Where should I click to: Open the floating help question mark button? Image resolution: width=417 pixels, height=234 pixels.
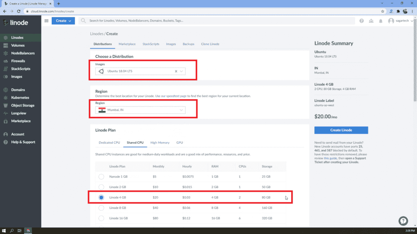pyautogui.click(x=403, y=221)
